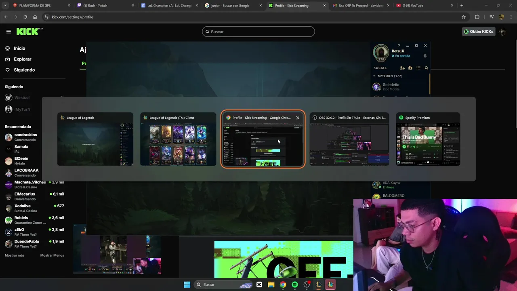The height and width of the screenshot is (291, 517).
Task: Switch to PLATAFORMA DE GPS browser tab
Action: 42,6
